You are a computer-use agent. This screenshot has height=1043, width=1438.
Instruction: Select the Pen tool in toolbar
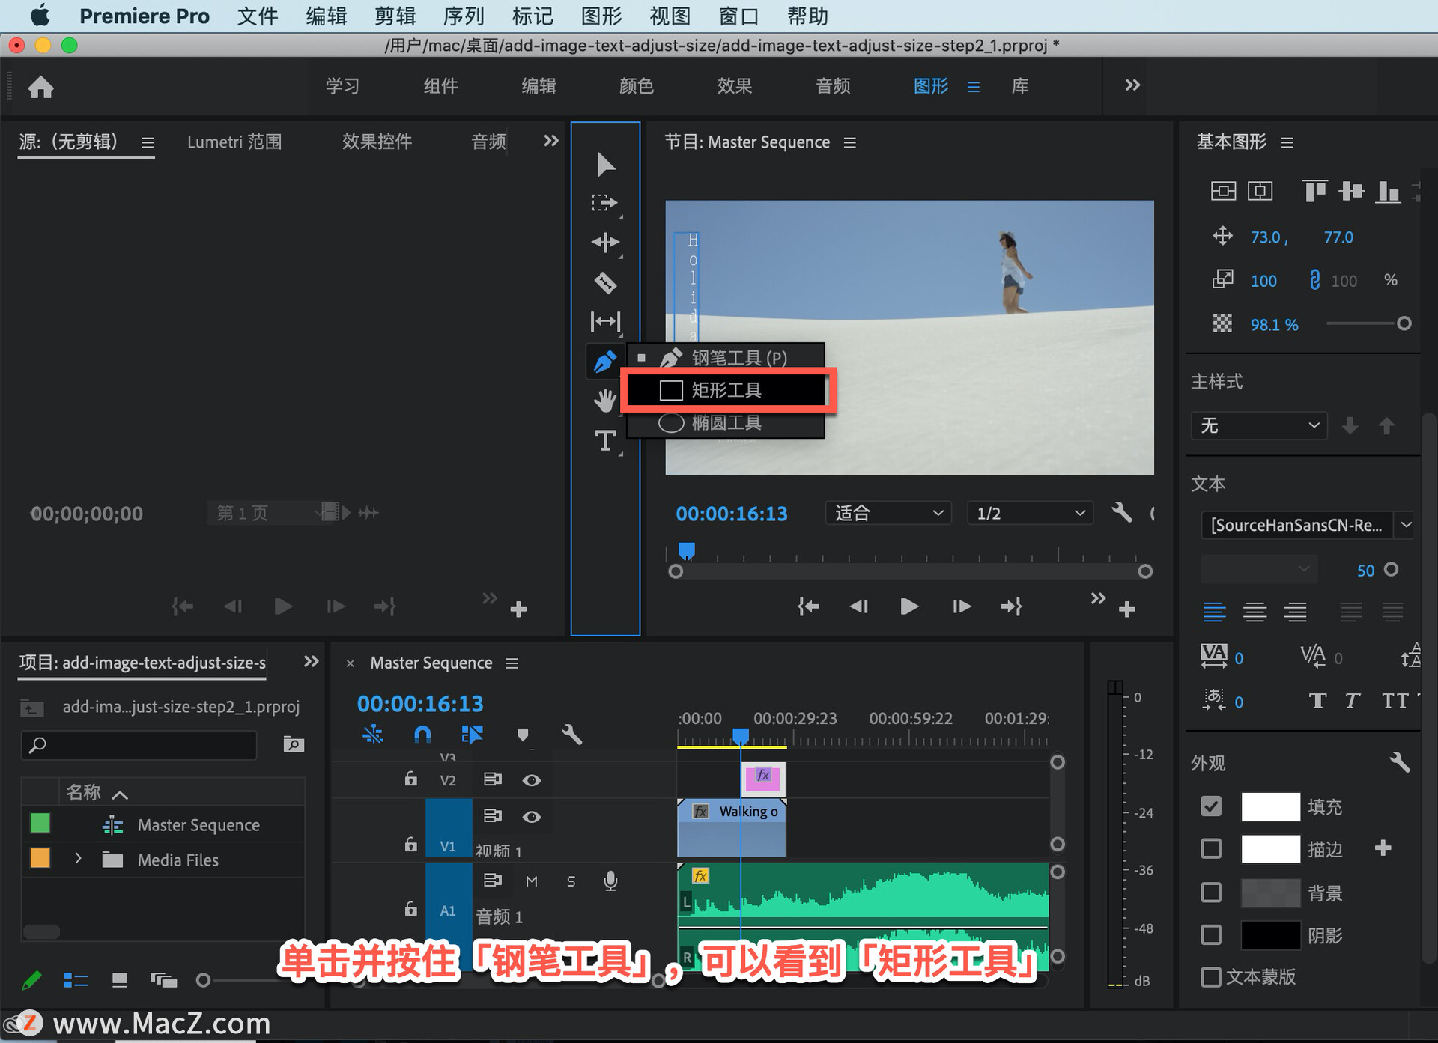[604, 361]
